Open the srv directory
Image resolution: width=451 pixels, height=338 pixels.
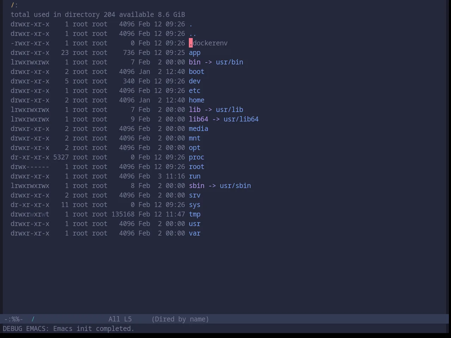pyautogui.click(x=194, y=195)
